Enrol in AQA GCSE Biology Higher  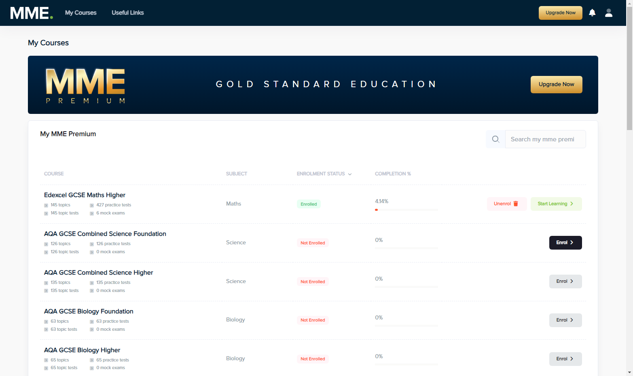(x=565, y=359)
